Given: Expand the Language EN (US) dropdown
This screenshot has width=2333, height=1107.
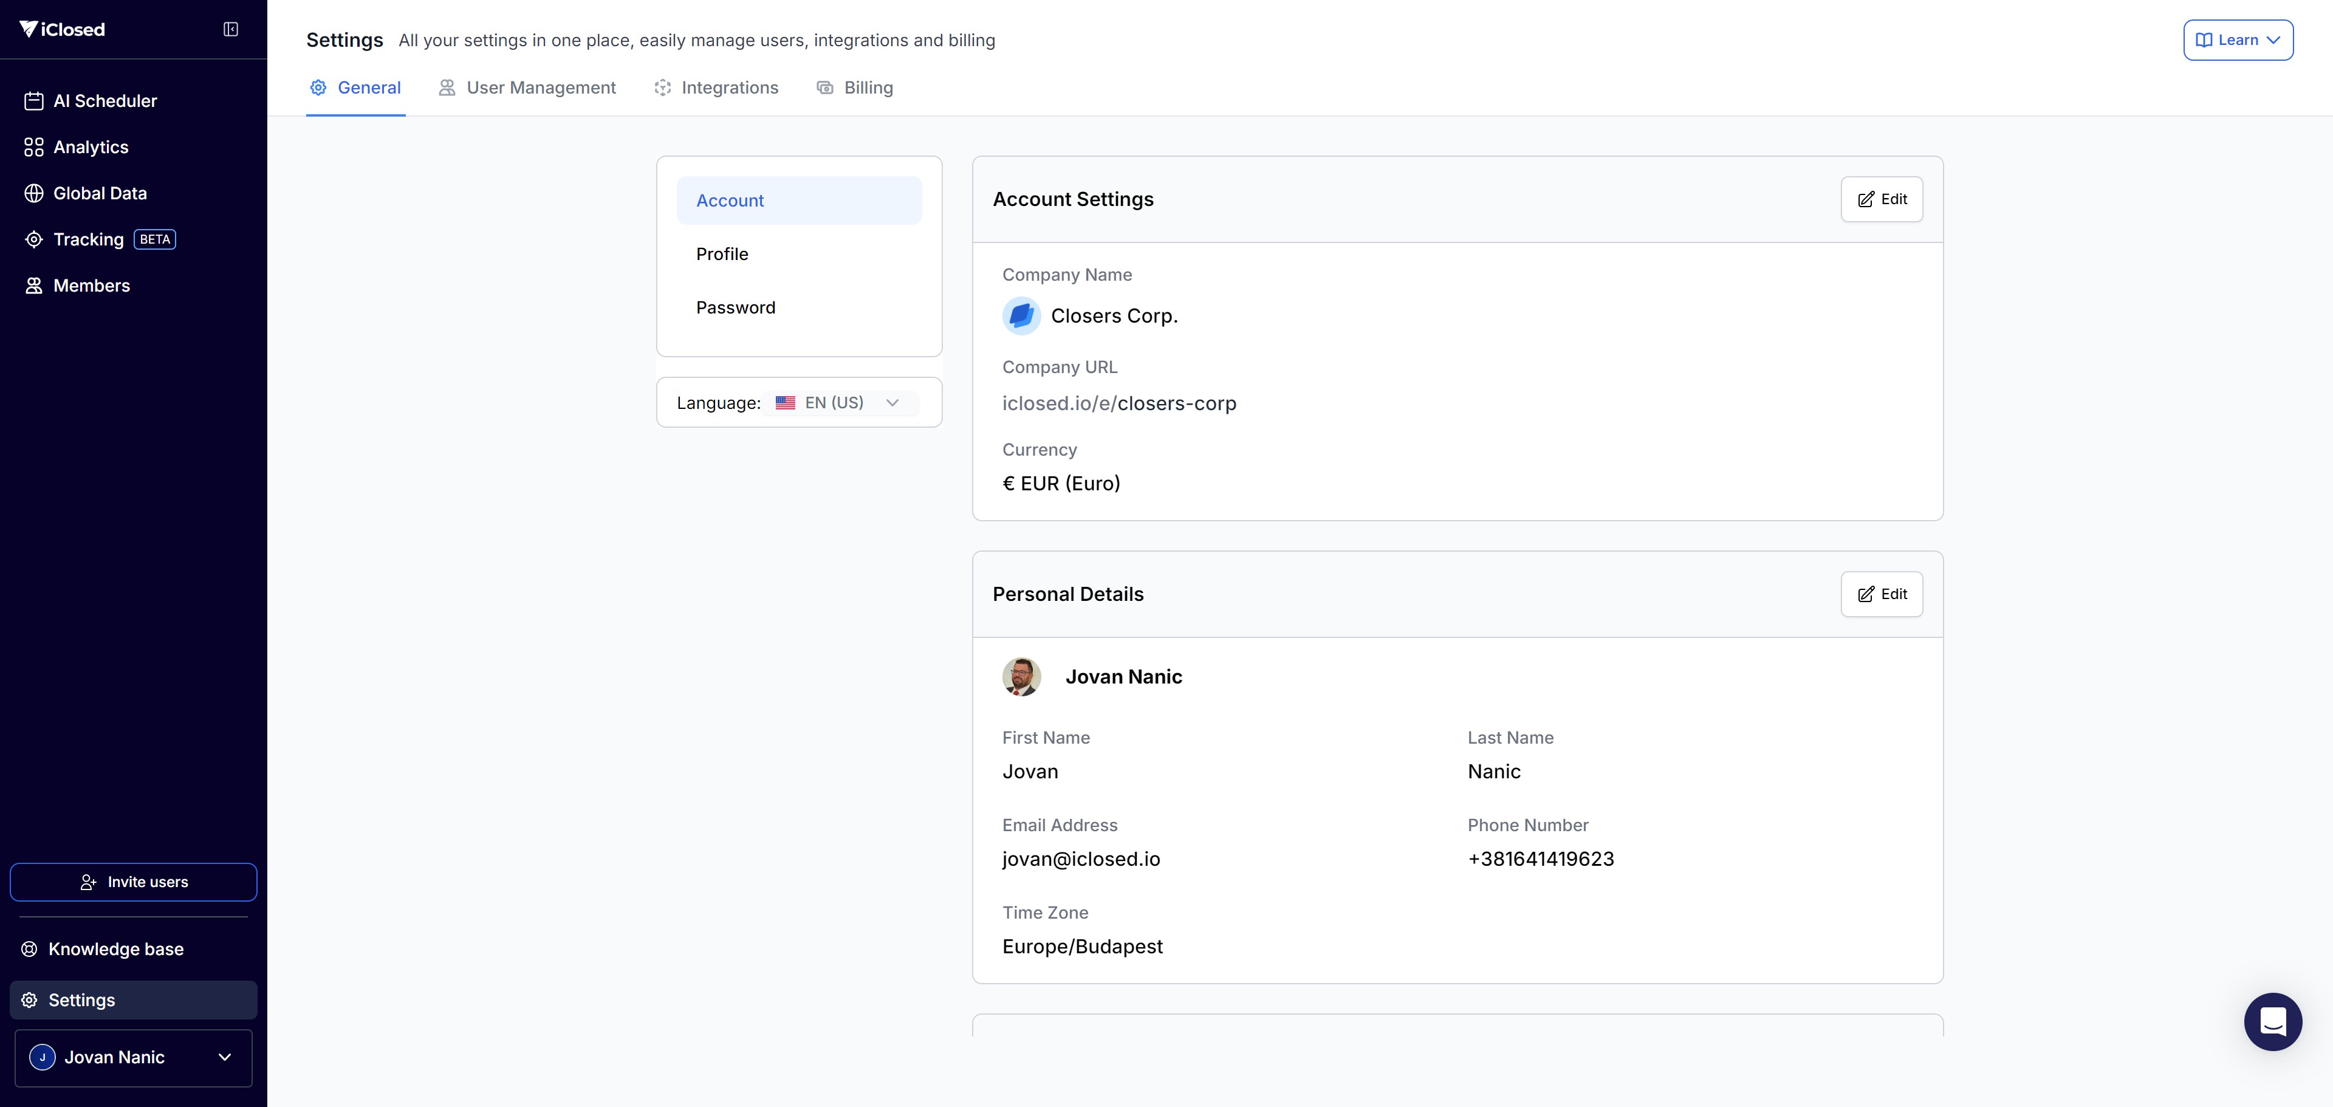Looking at the screenshot, I should [841, 403].
